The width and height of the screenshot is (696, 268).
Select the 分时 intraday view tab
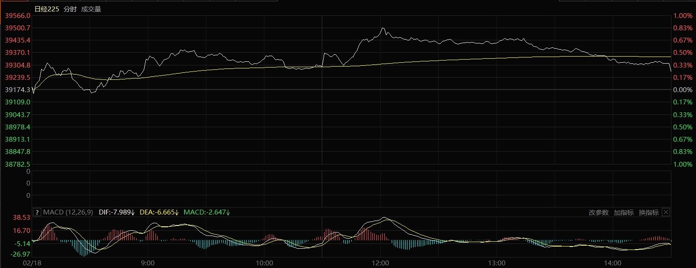[x=70, y=9]
